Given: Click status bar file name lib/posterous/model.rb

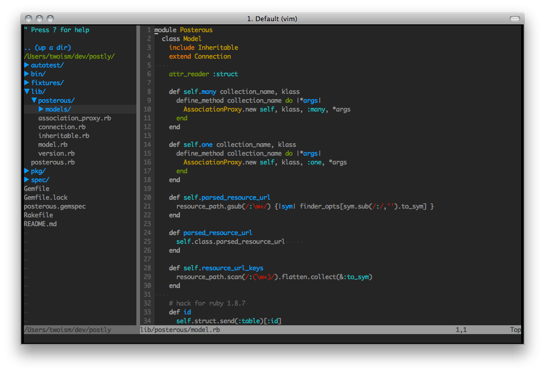Looking at the screenshot, I should [x=180, y=330].
